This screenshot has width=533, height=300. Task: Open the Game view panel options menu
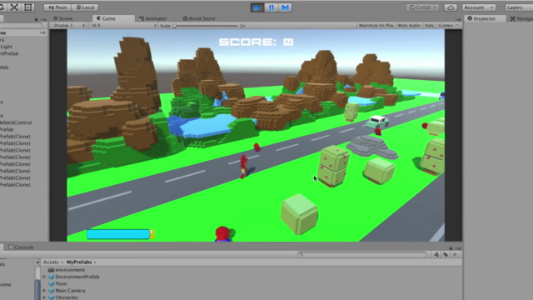[458, 20]
